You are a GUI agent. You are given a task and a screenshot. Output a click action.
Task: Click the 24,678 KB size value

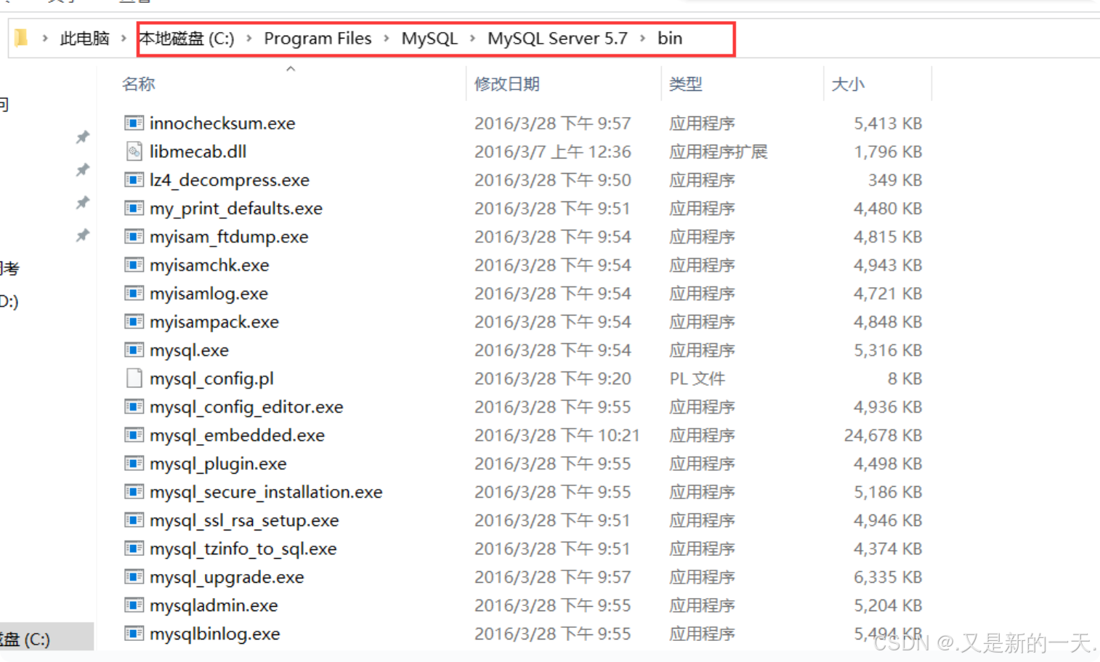point(883,435)
